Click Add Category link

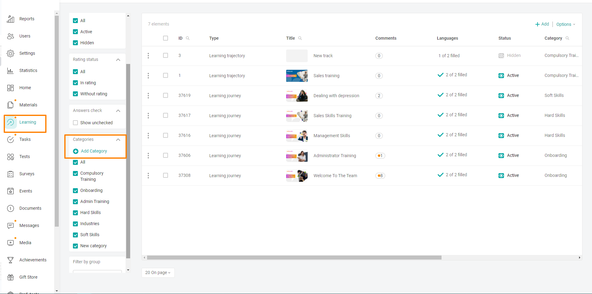click(x=94, y=151)
